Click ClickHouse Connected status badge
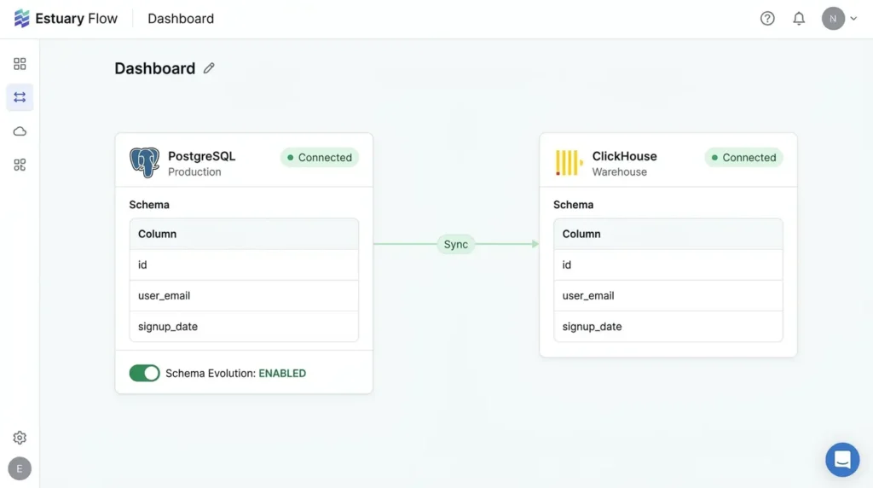Image resolution: width=873 pixels, height=488 pixels. point(743,158)
